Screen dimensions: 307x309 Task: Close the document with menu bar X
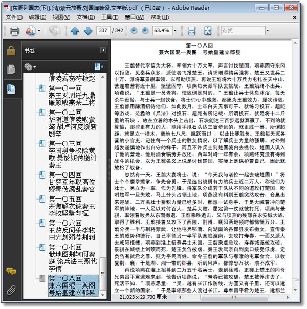294,18
